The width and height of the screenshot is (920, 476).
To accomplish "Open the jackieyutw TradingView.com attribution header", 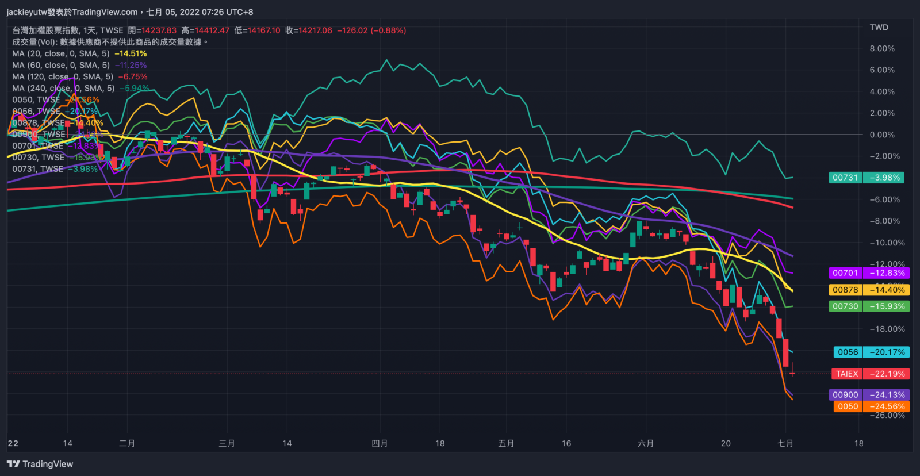I will coord(129,11).
